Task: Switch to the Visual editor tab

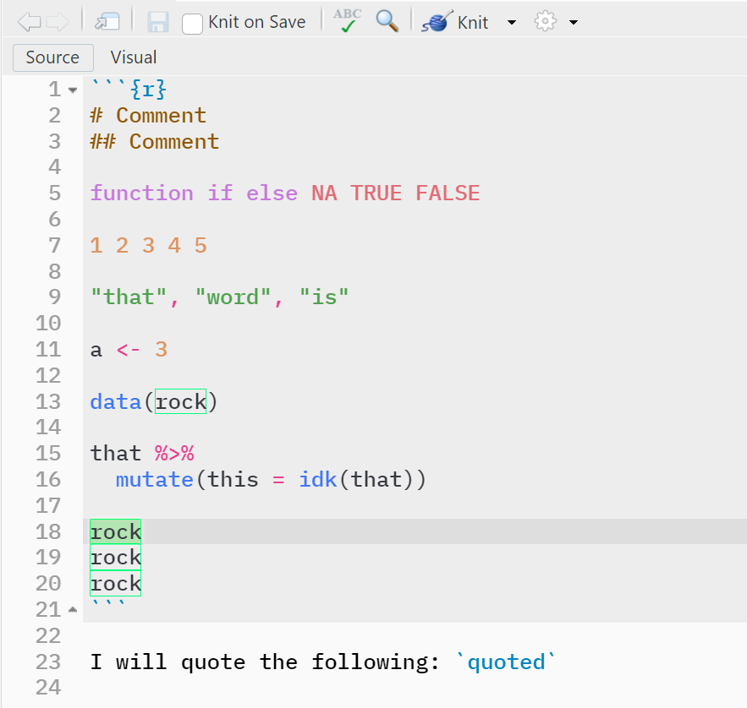Action: point(134,57)
